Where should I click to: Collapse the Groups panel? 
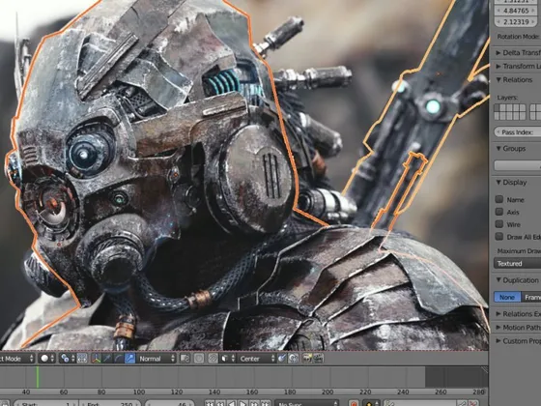point(511,149)
